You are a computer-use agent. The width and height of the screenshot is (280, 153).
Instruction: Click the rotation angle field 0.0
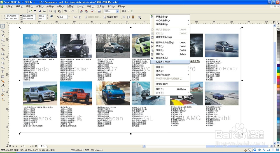tap(64, 17)
